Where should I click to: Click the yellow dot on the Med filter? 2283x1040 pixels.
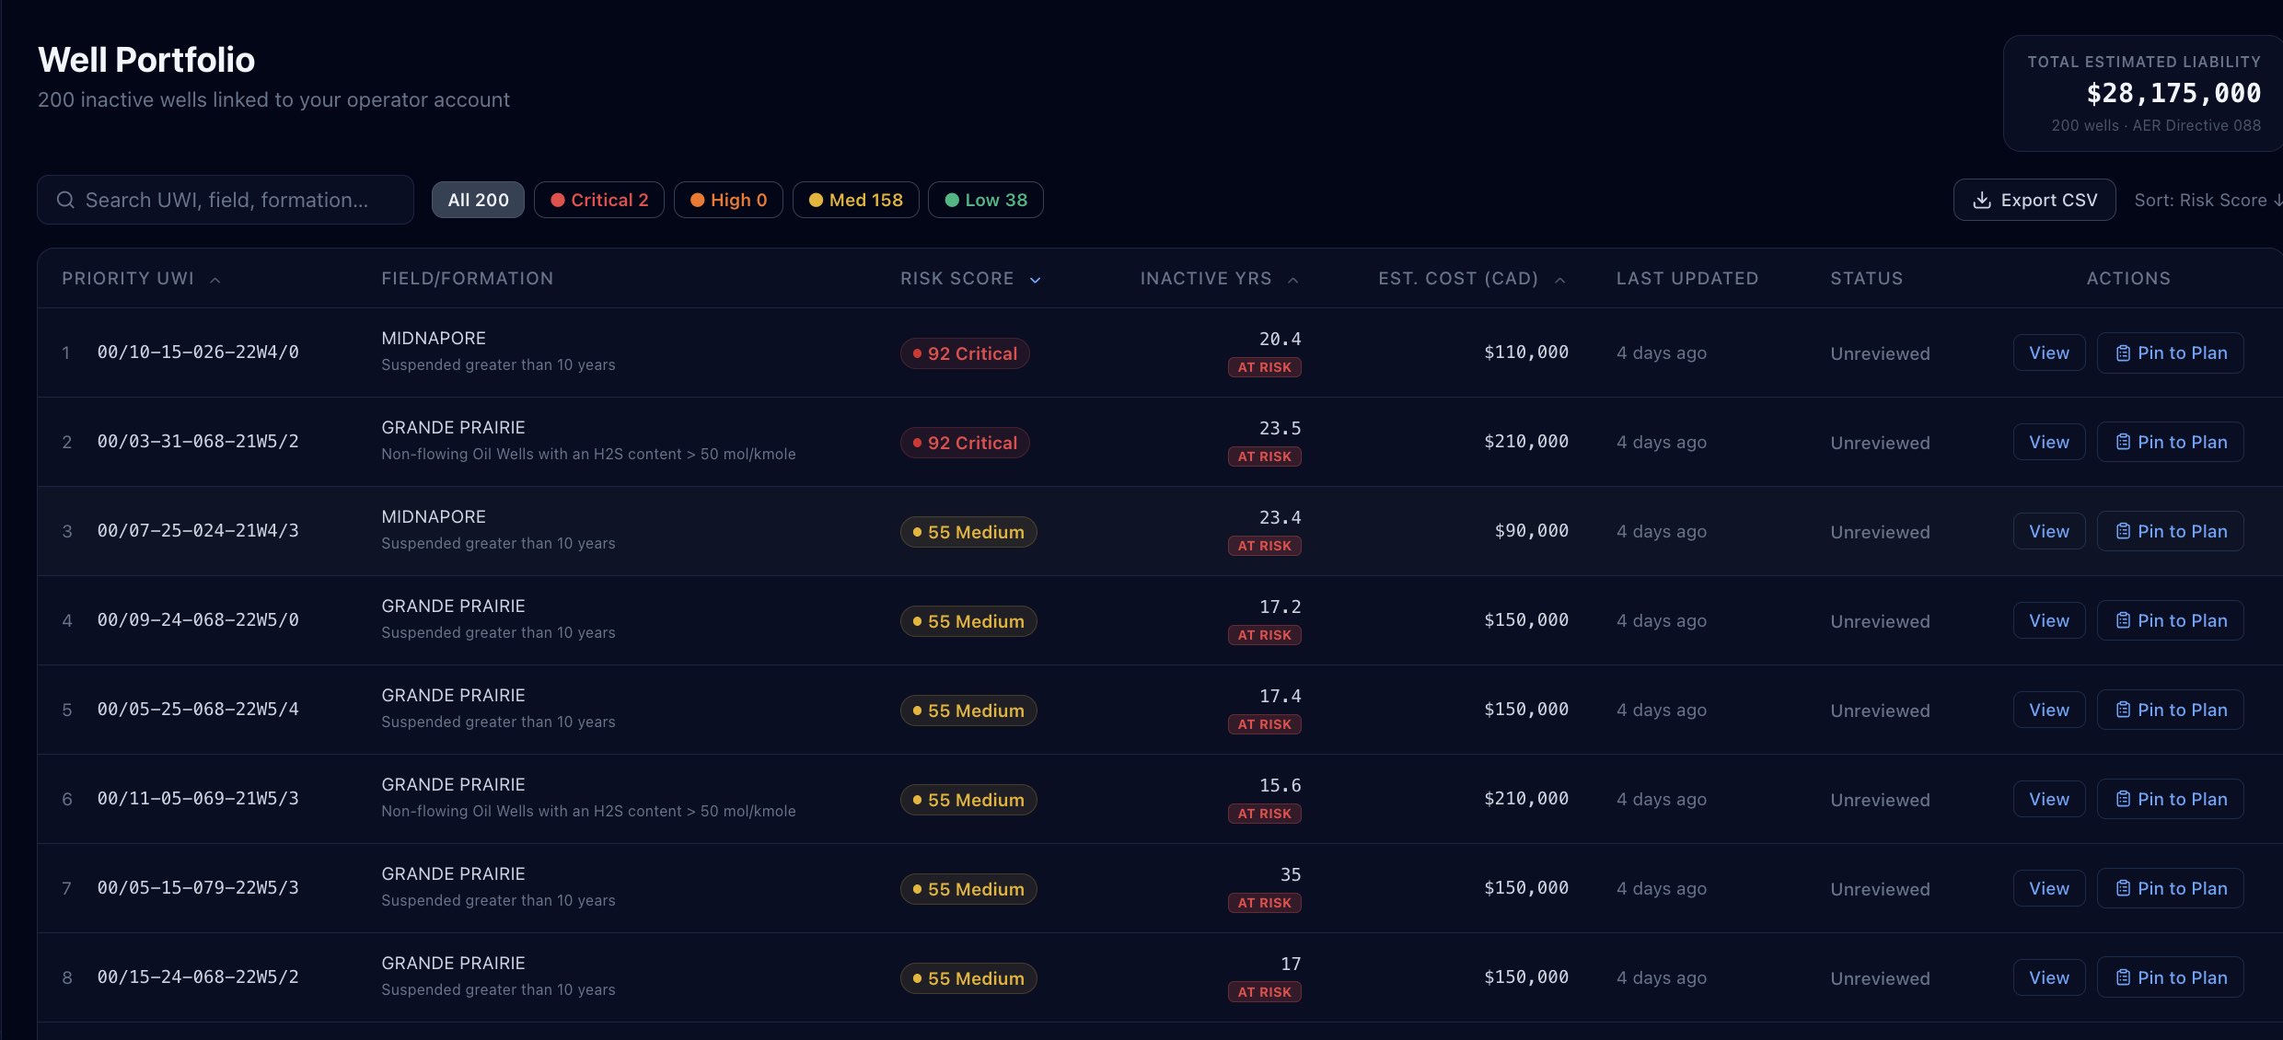click(816, 200)
